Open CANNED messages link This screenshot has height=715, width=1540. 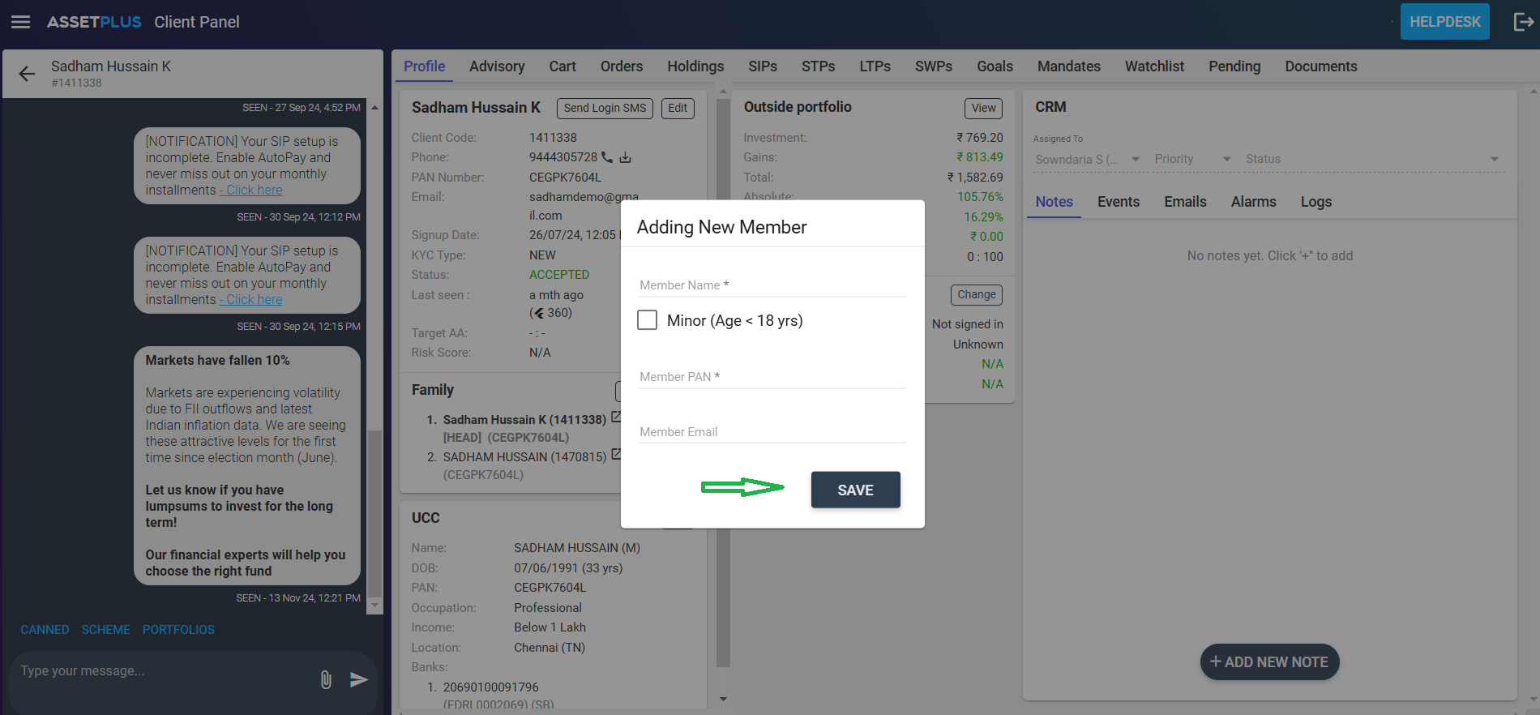tap(45, 630)
